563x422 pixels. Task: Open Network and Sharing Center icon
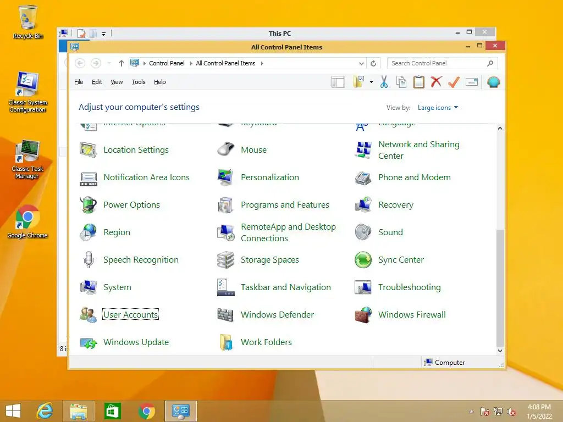coord(363,150)
